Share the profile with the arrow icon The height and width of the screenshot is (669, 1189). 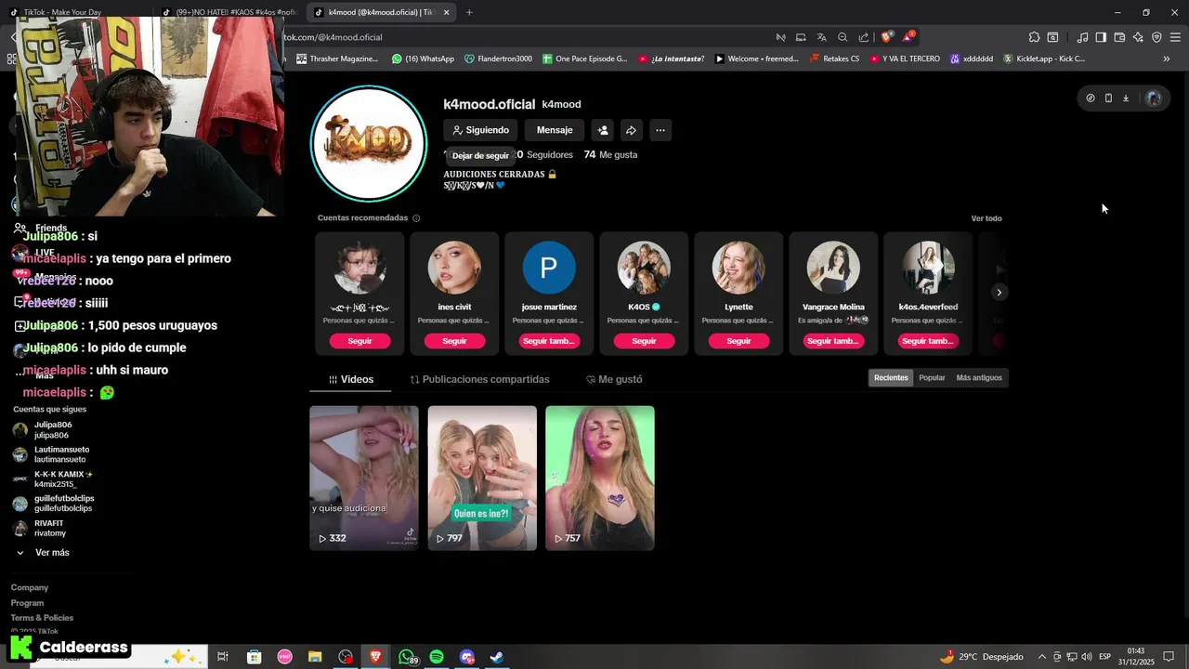pos(631,130)
